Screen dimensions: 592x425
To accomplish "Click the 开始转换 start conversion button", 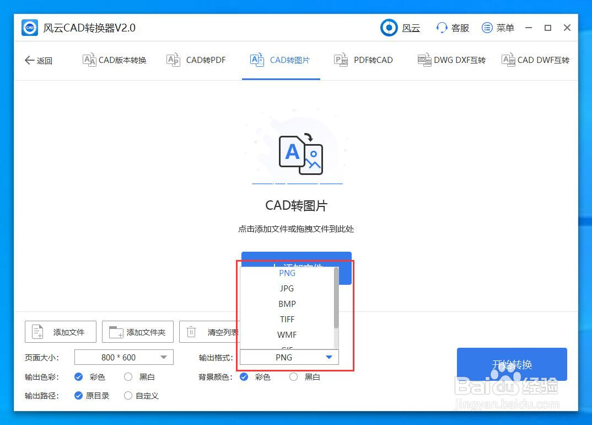I will (x=512, y=364).
